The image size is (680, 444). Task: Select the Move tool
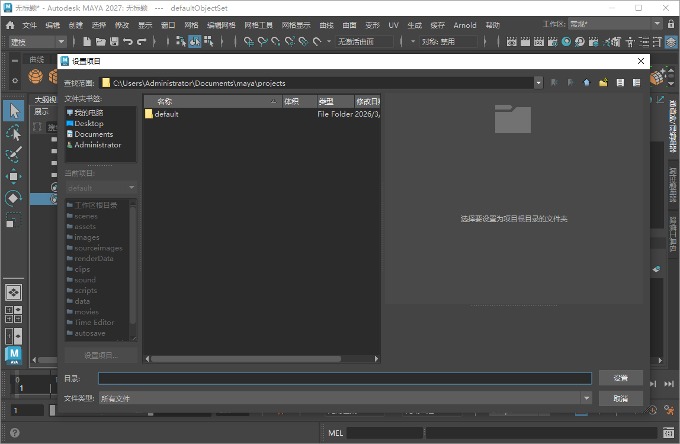point(13,176)
